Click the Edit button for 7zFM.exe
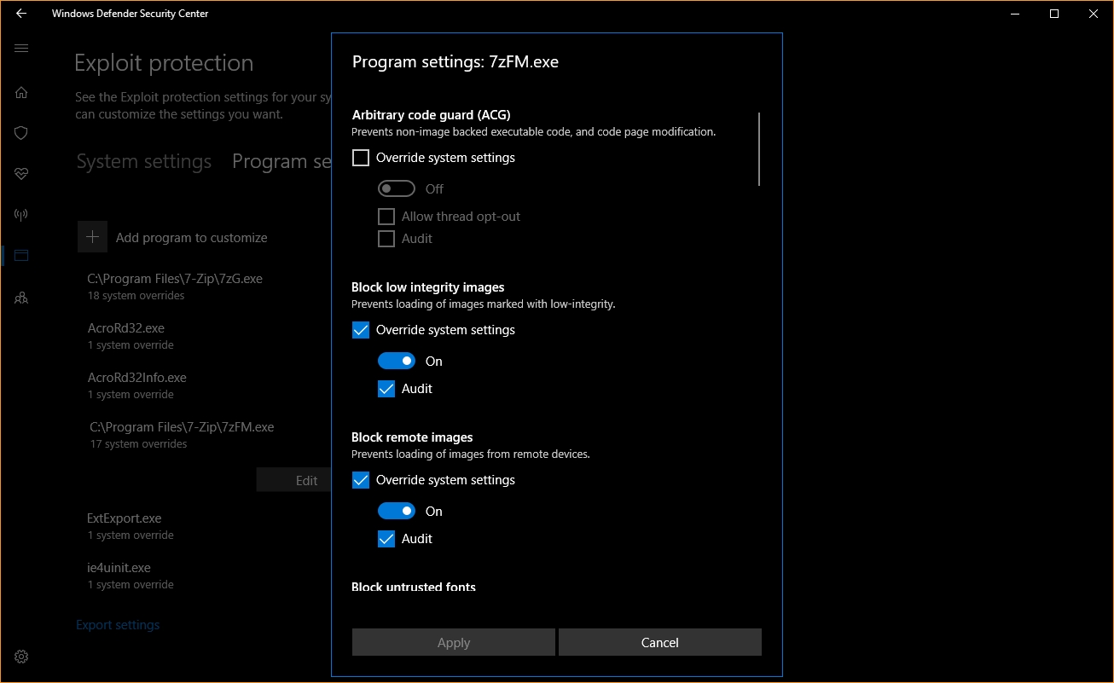 click(293, 480)
